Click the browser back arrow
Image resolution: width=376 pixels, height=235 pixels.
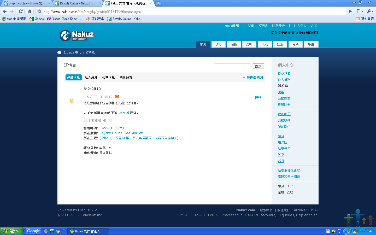5,11
